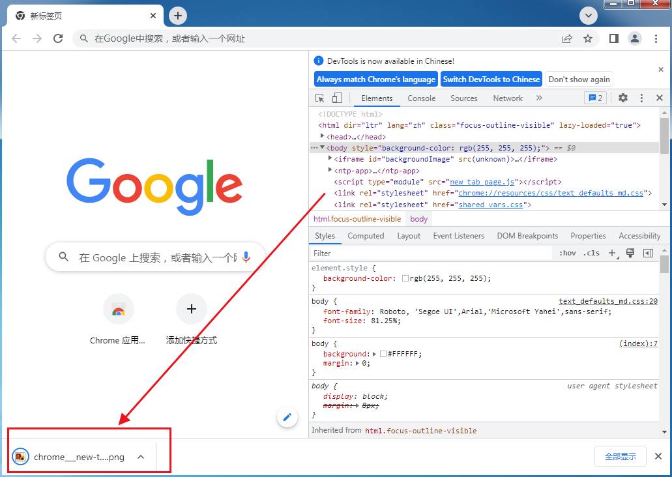Open Chrome's three-dot main menu
This screenshot has width=672, height=477.
point(656,38)
